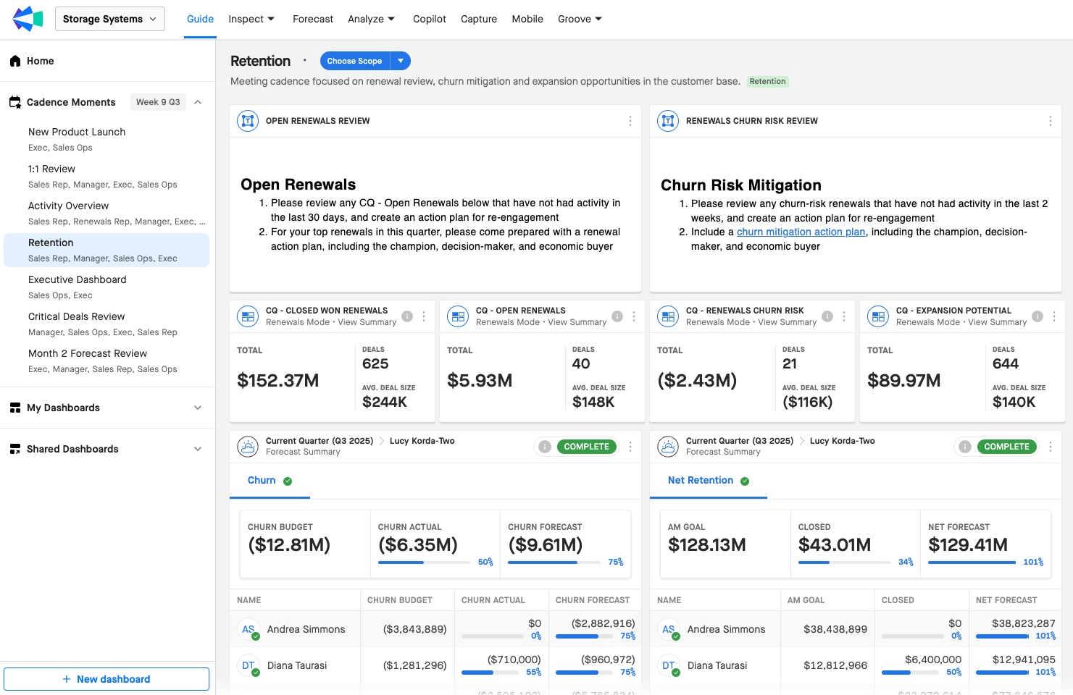Image resolution: width=1073 pixels, height=695 pixels.
Task: Click the COMPLETE status on Churn forecast
Action: pyautogui.click(x=586, y=447)
